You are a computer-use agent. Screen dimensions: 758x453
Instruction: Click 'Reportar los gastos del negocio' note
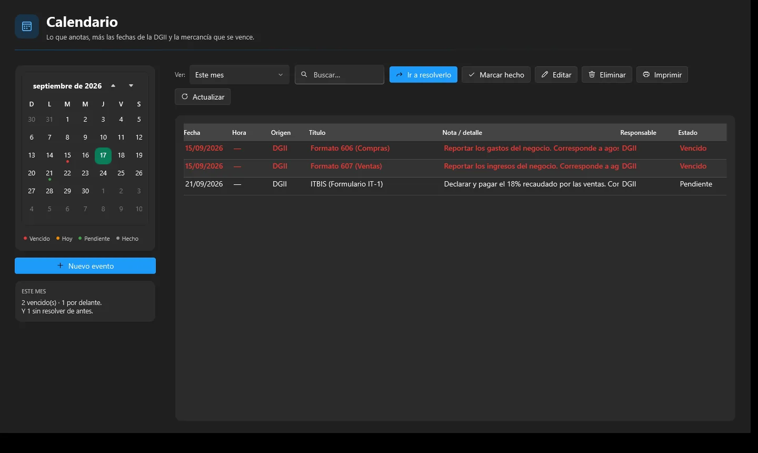point(531,149)
